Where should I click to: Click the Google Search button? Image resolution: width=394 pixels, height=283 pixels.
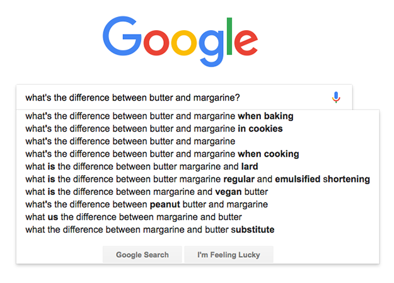click(142, 255)
